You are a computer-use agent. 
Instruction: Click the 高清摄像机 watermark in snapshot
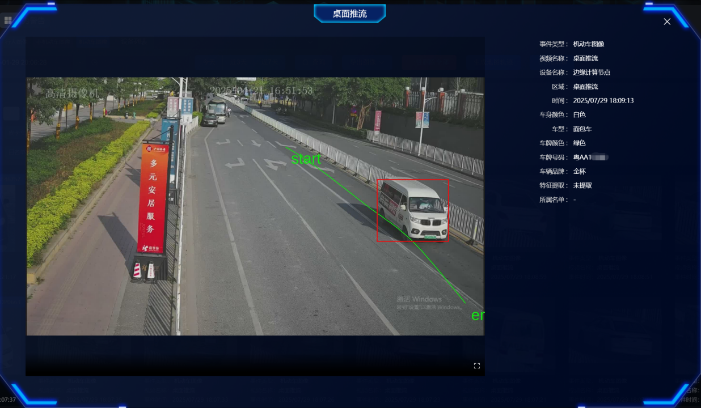pos(72,93)
